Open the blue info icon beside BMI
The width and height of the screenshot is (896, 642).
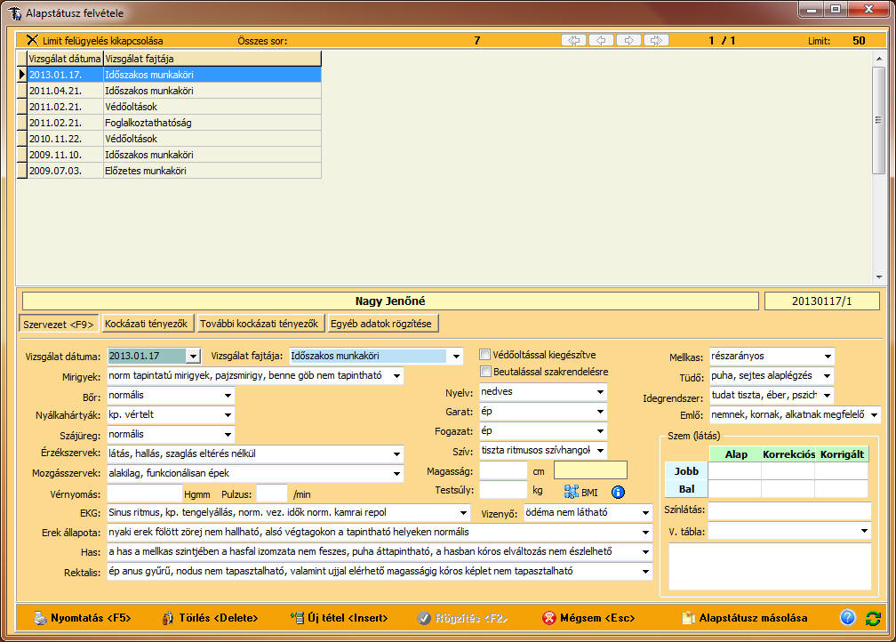[x=619, y=492]
